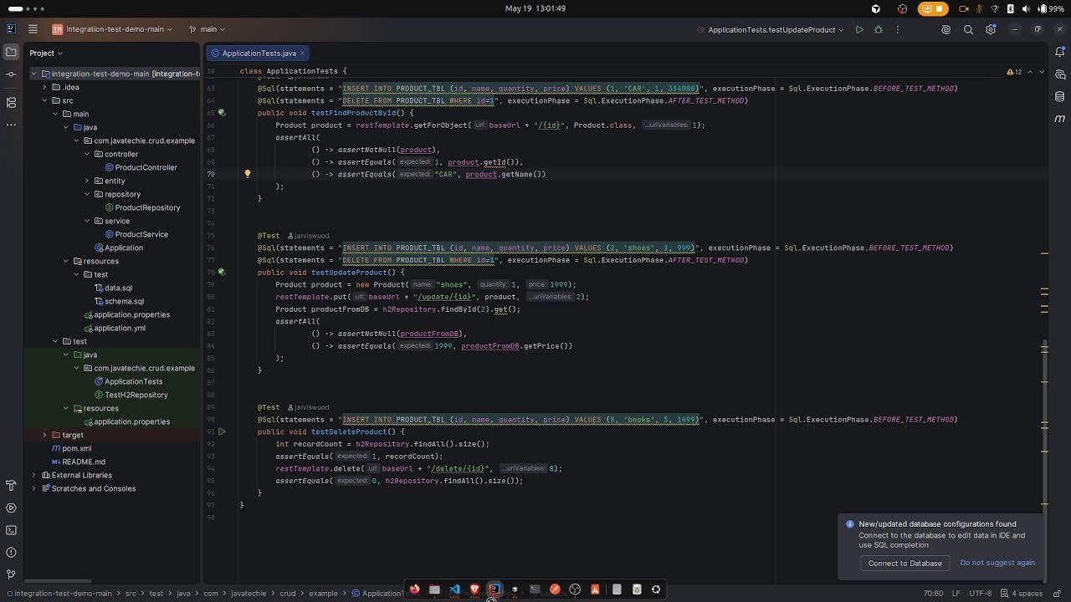Select ProductService in project tree
This screenshot has height=602, width=1071.
pos(141,234)
